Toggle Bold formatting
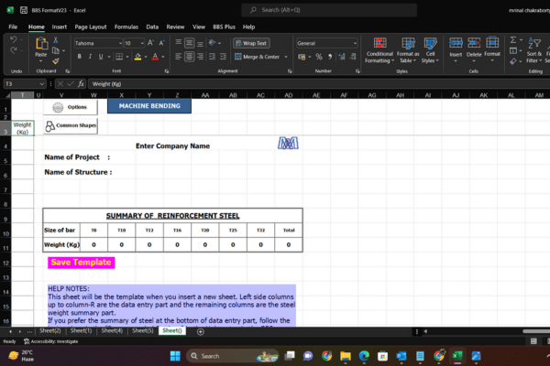This screenshot has height=366, width=550. [x=79, y=57]
